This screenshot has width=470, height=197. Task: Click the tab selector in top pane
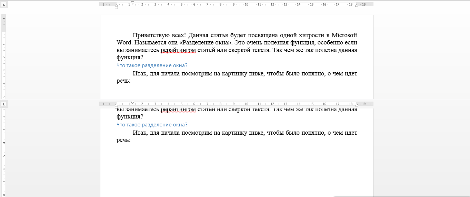coord(4,4)
